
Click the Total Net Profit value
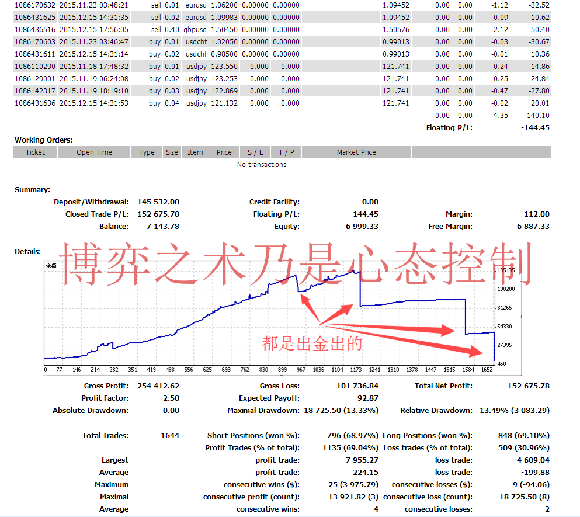click(529, 386)
